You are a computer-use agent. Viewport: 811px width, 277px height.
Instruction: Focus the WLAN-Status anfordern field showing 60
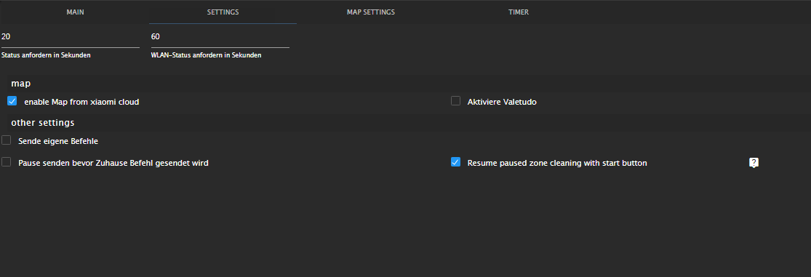(220, 36)
